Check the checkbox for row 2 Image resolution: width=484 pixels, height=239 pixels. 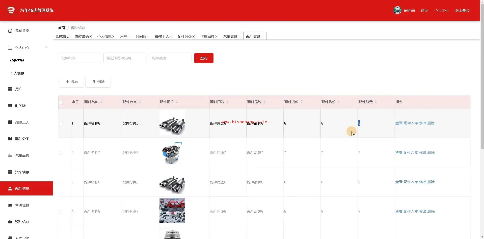(x=61, y=153)
